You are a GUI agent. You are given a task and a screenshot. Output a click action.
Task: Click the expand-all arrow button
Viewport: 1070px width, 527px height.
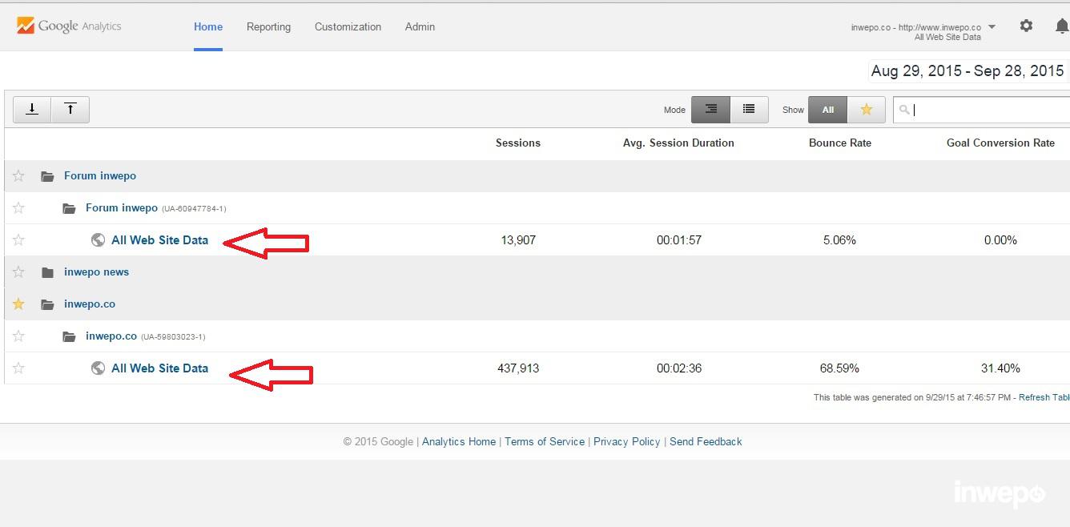click(32, 110)
